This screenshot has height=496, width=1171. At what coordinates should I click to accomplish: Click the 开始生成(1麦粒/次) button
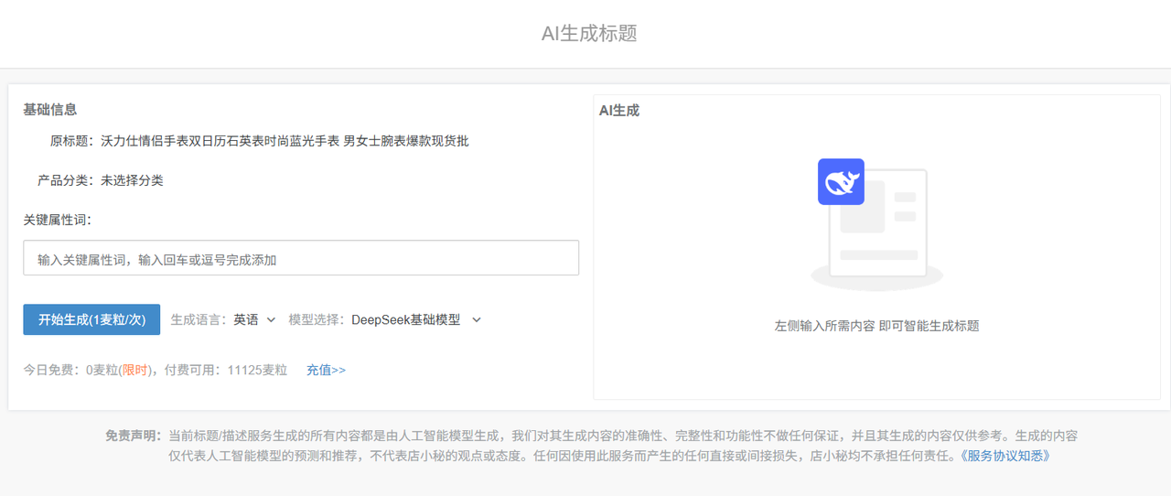click(91, 319)
